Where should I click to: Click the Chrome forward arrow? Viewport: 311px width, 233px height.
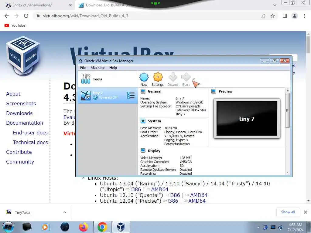16,16
